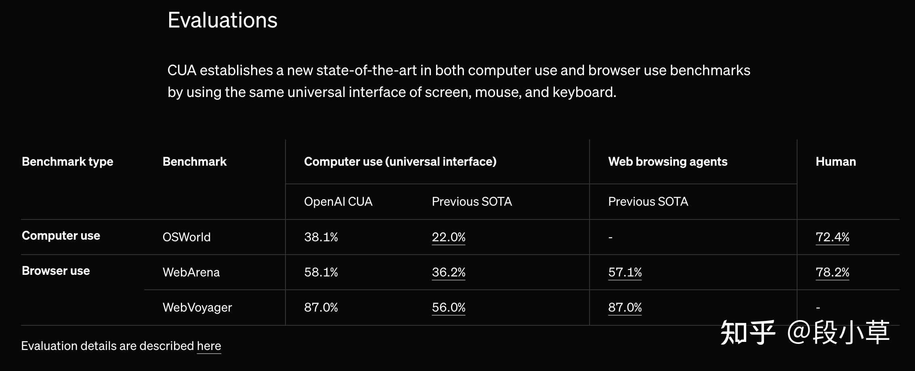Image resolution: width=915 pixels, height=371 pixels.
Task: Click the "Computer use (universal interface)" header
Action: (x=400, y=162)
